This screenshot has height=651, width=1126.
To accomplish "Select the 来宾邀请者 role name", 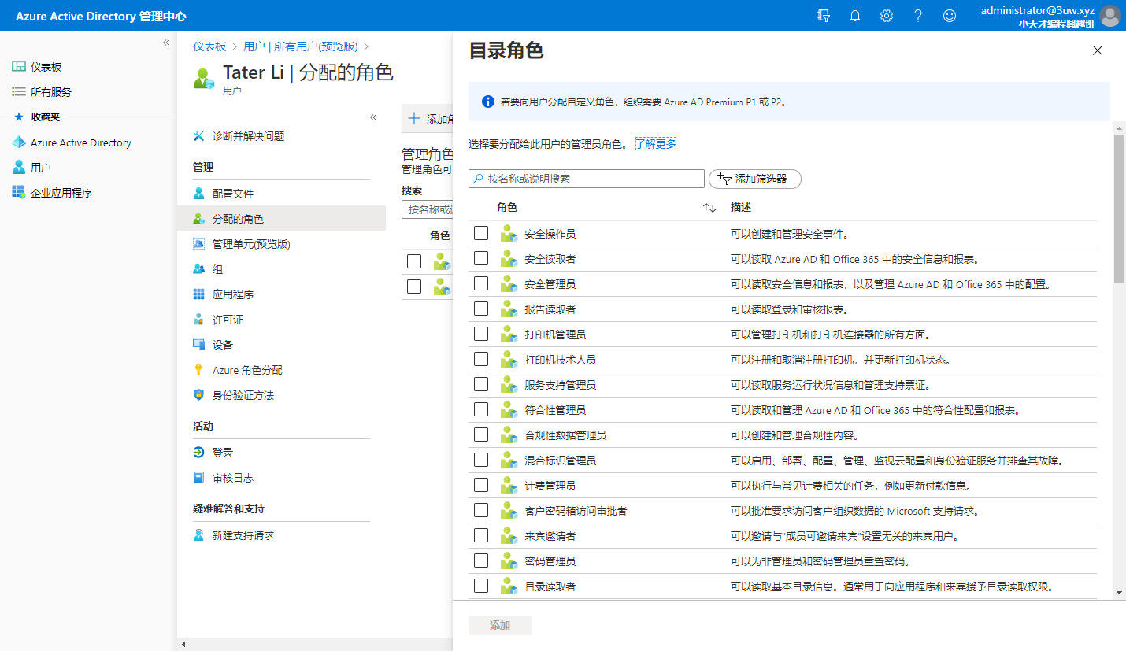I will coord(550,536).
